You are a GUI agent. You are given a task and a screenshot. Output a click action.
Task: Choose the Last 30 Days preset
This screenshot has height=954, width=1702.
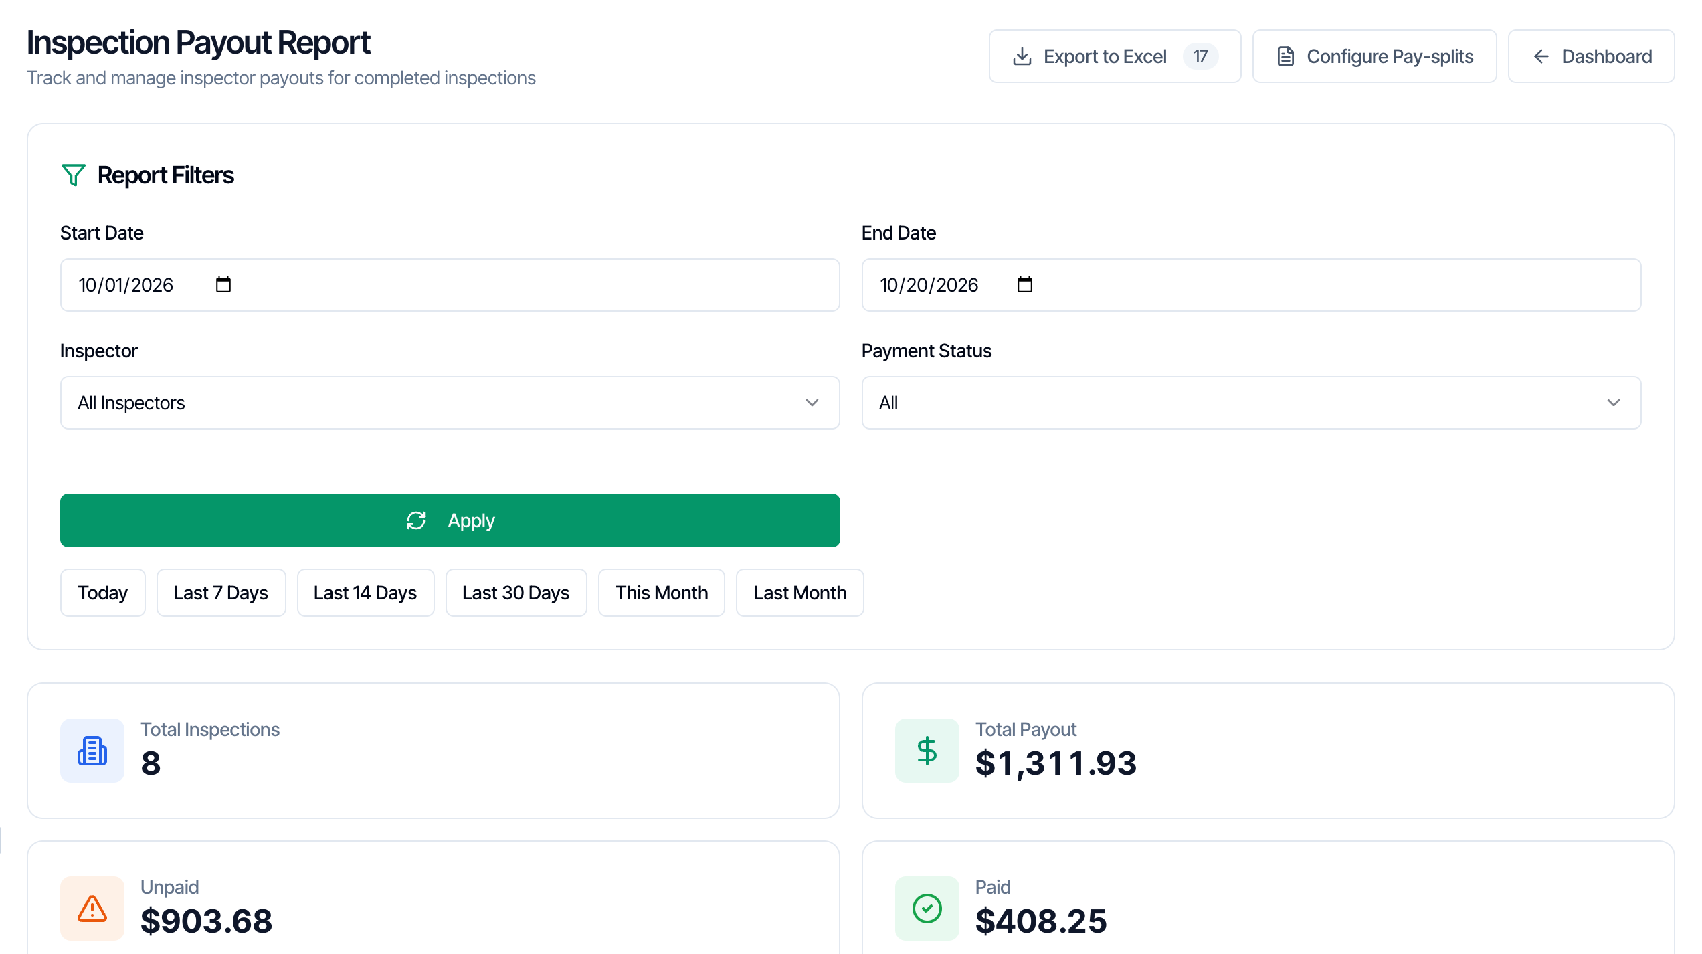pos(516,593)
